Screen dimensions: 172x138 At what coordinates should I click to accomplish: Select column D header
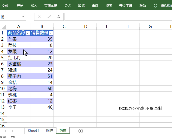pos(86,26)
